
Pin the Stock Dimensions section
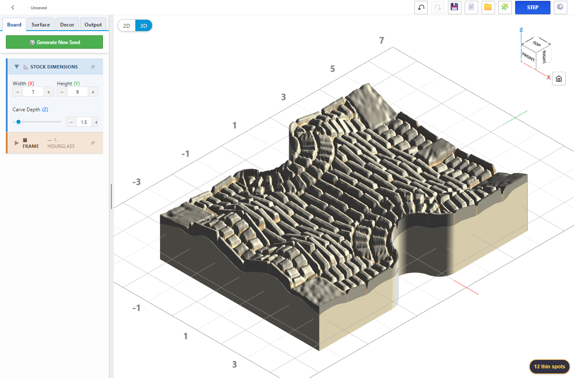point(93,67)
